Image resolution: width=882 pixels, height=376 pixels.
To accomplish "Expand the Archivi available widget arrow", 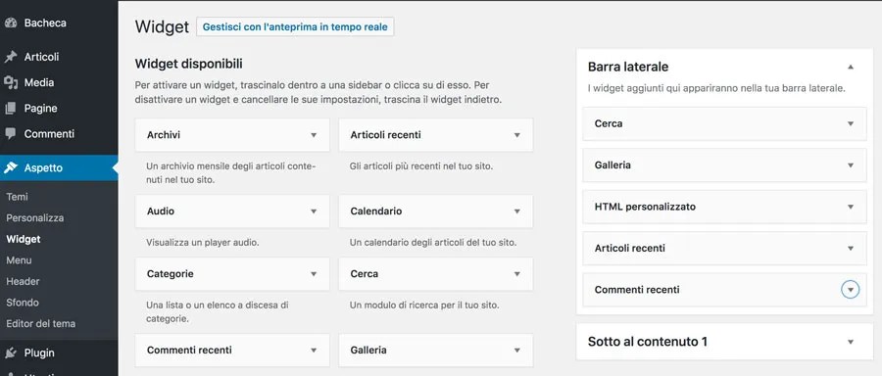I will tap(314, 135).
